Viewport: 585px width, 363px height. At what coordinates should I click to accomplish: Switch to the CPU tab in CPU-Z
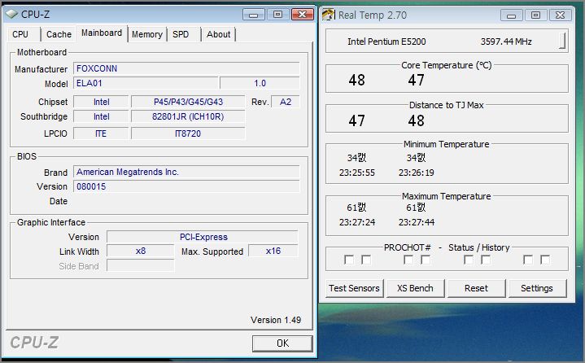(x=21, y=34)
